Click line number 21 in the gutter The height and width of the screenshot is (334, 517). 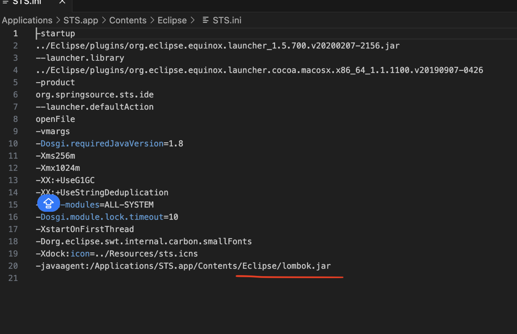click(x=13, y=278)
